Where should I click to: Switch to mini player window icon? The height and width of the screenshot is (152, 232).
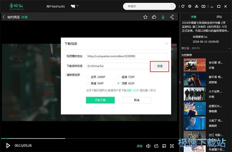(164, 146)
